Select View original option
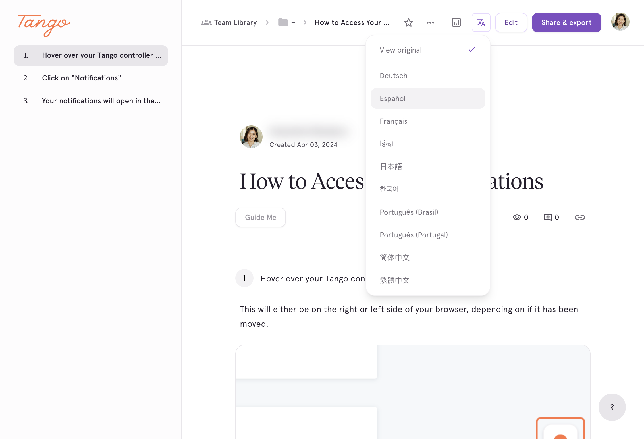The width and height of the screenshot is (644, 439). coord(428,50)
